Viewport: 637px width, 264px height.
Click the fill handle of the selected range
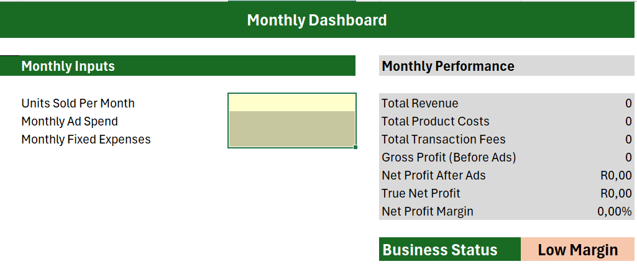355,147
